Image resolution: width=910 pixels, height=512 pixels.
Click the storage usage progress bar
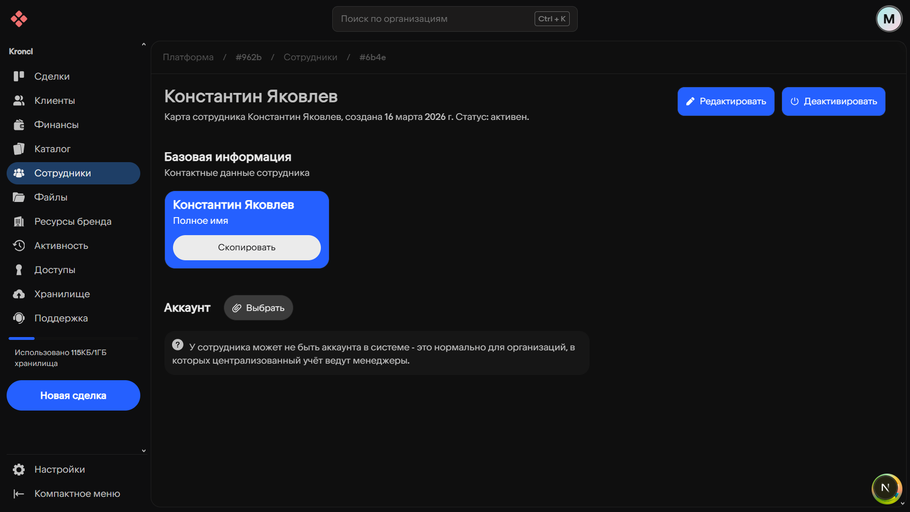coord(73,338)
